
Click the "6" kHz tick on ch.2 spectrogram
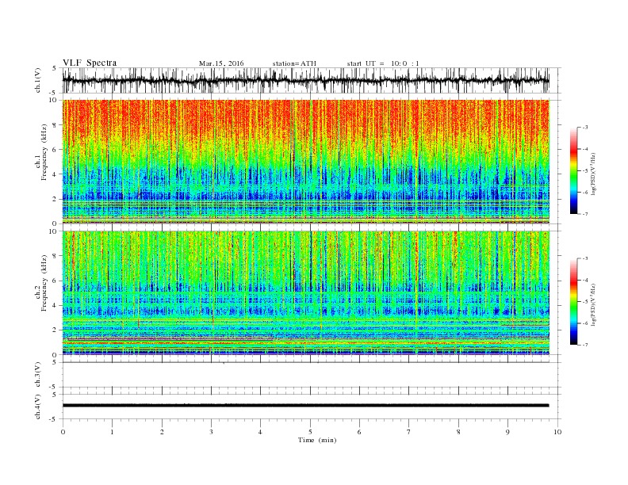pos(55,281)
